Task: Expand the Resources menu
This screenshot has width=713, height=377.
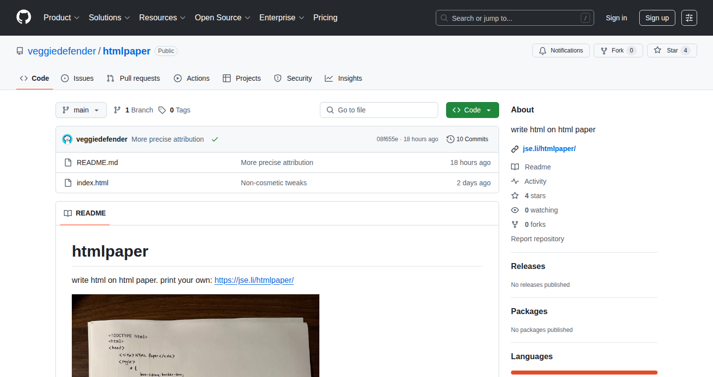Action: [162, 17]
